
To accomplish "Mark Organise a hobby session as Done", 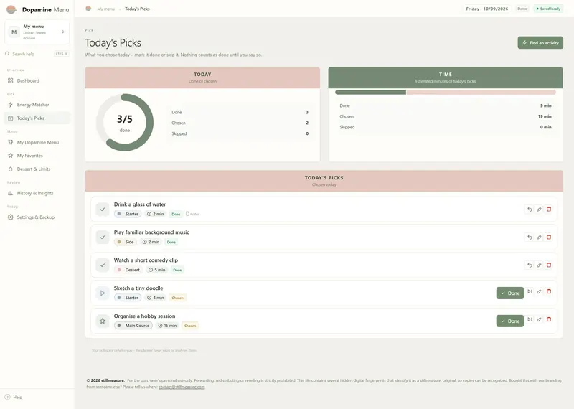I will point(510,321).
